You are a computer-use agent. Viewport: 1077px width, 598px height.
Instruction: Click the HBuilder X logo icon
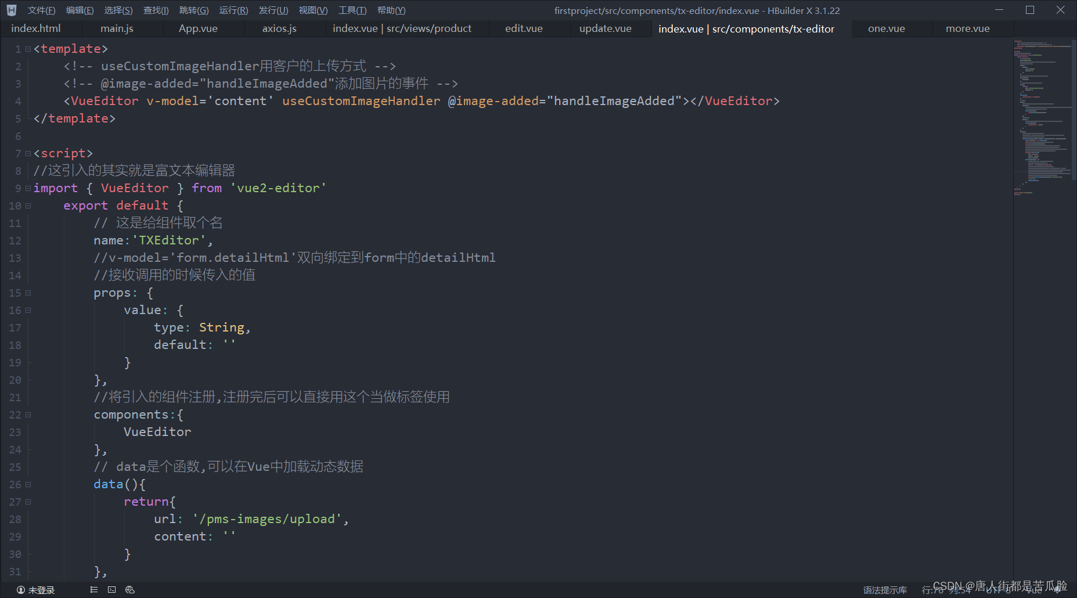[12, 10]
